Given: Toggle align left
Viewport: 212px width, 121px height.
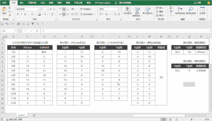Looking at the screenshot, I should pos(60,14).
